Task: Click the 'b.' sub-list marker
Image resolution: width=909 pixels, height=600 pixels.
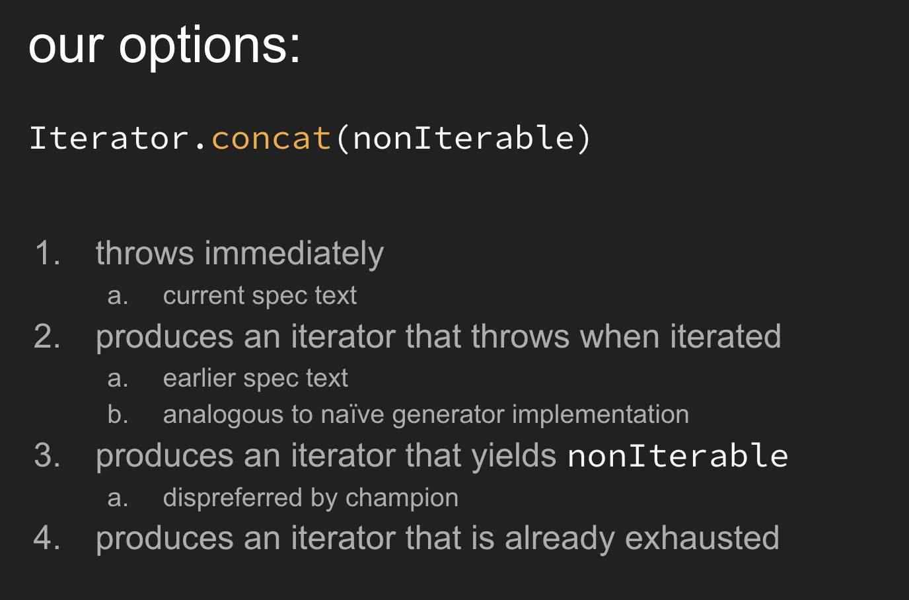Action: (118, 415)
